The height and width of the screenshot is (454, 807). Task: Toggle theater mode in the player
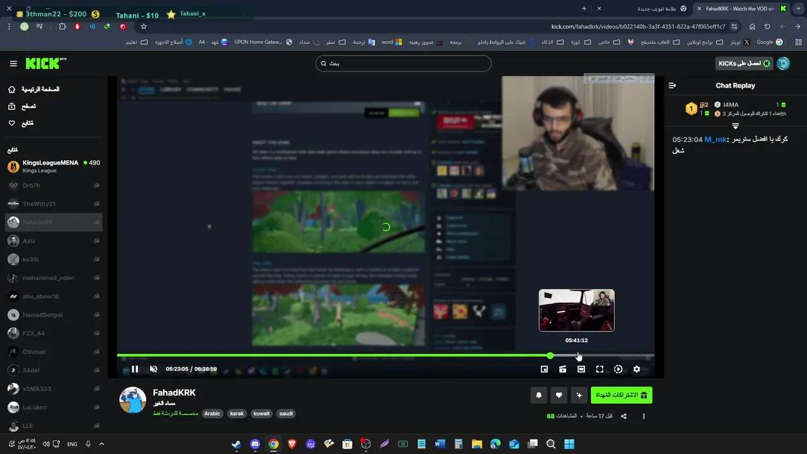click(x=581, y=369)
